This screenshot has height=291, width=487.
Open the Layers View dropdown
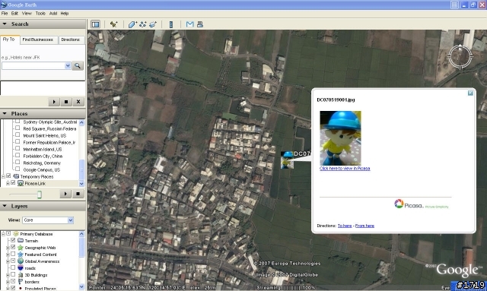71,220
